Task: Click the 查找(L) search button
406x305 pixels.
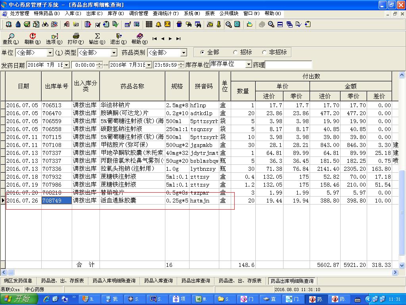Action: point(11,39)
